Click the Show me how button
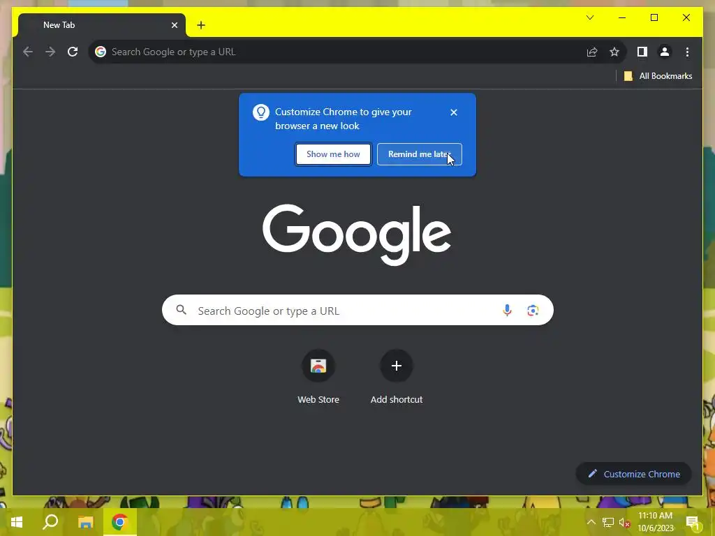 tap(333, 154)
